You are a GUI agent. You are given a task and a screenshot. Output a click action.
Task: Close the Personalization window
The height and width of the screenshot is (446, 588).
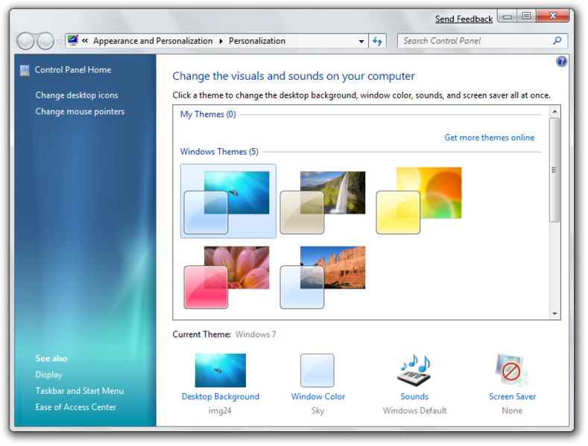pyautogui.click(x=552, y=16)
